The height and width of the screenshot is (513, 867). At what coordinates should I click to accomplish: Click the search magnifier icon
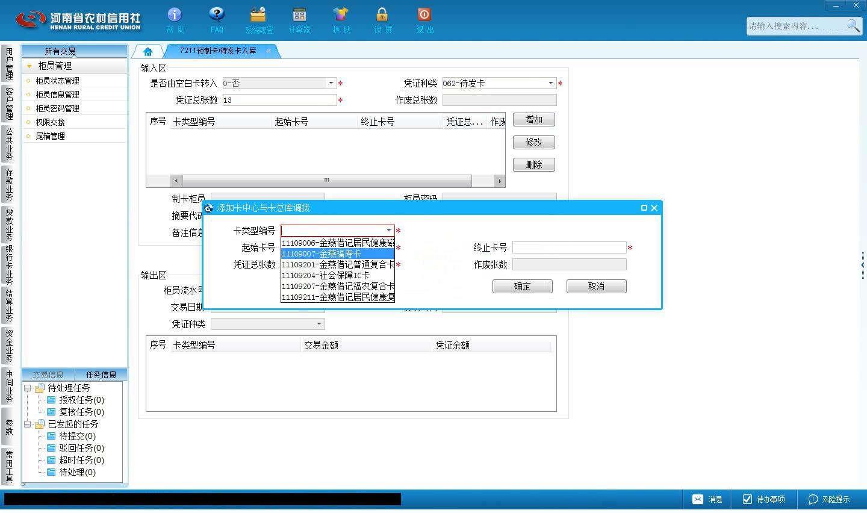coord(853,25)
